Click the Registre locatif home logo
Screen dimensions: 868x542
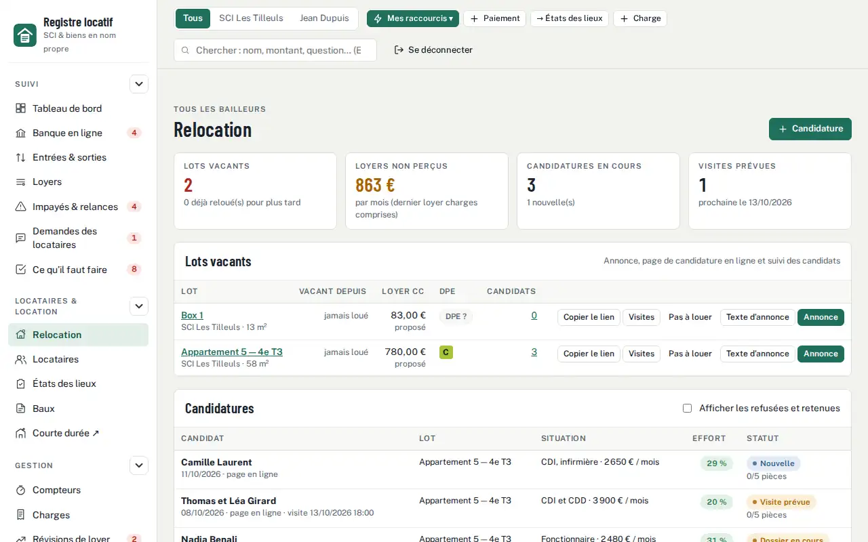pyautogui.click(x=25, y=35)
